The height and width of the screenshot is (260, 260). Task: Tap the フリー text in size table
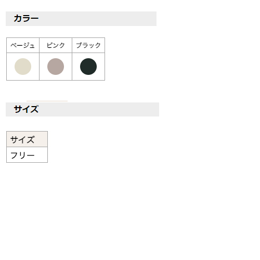coord(22,155)
